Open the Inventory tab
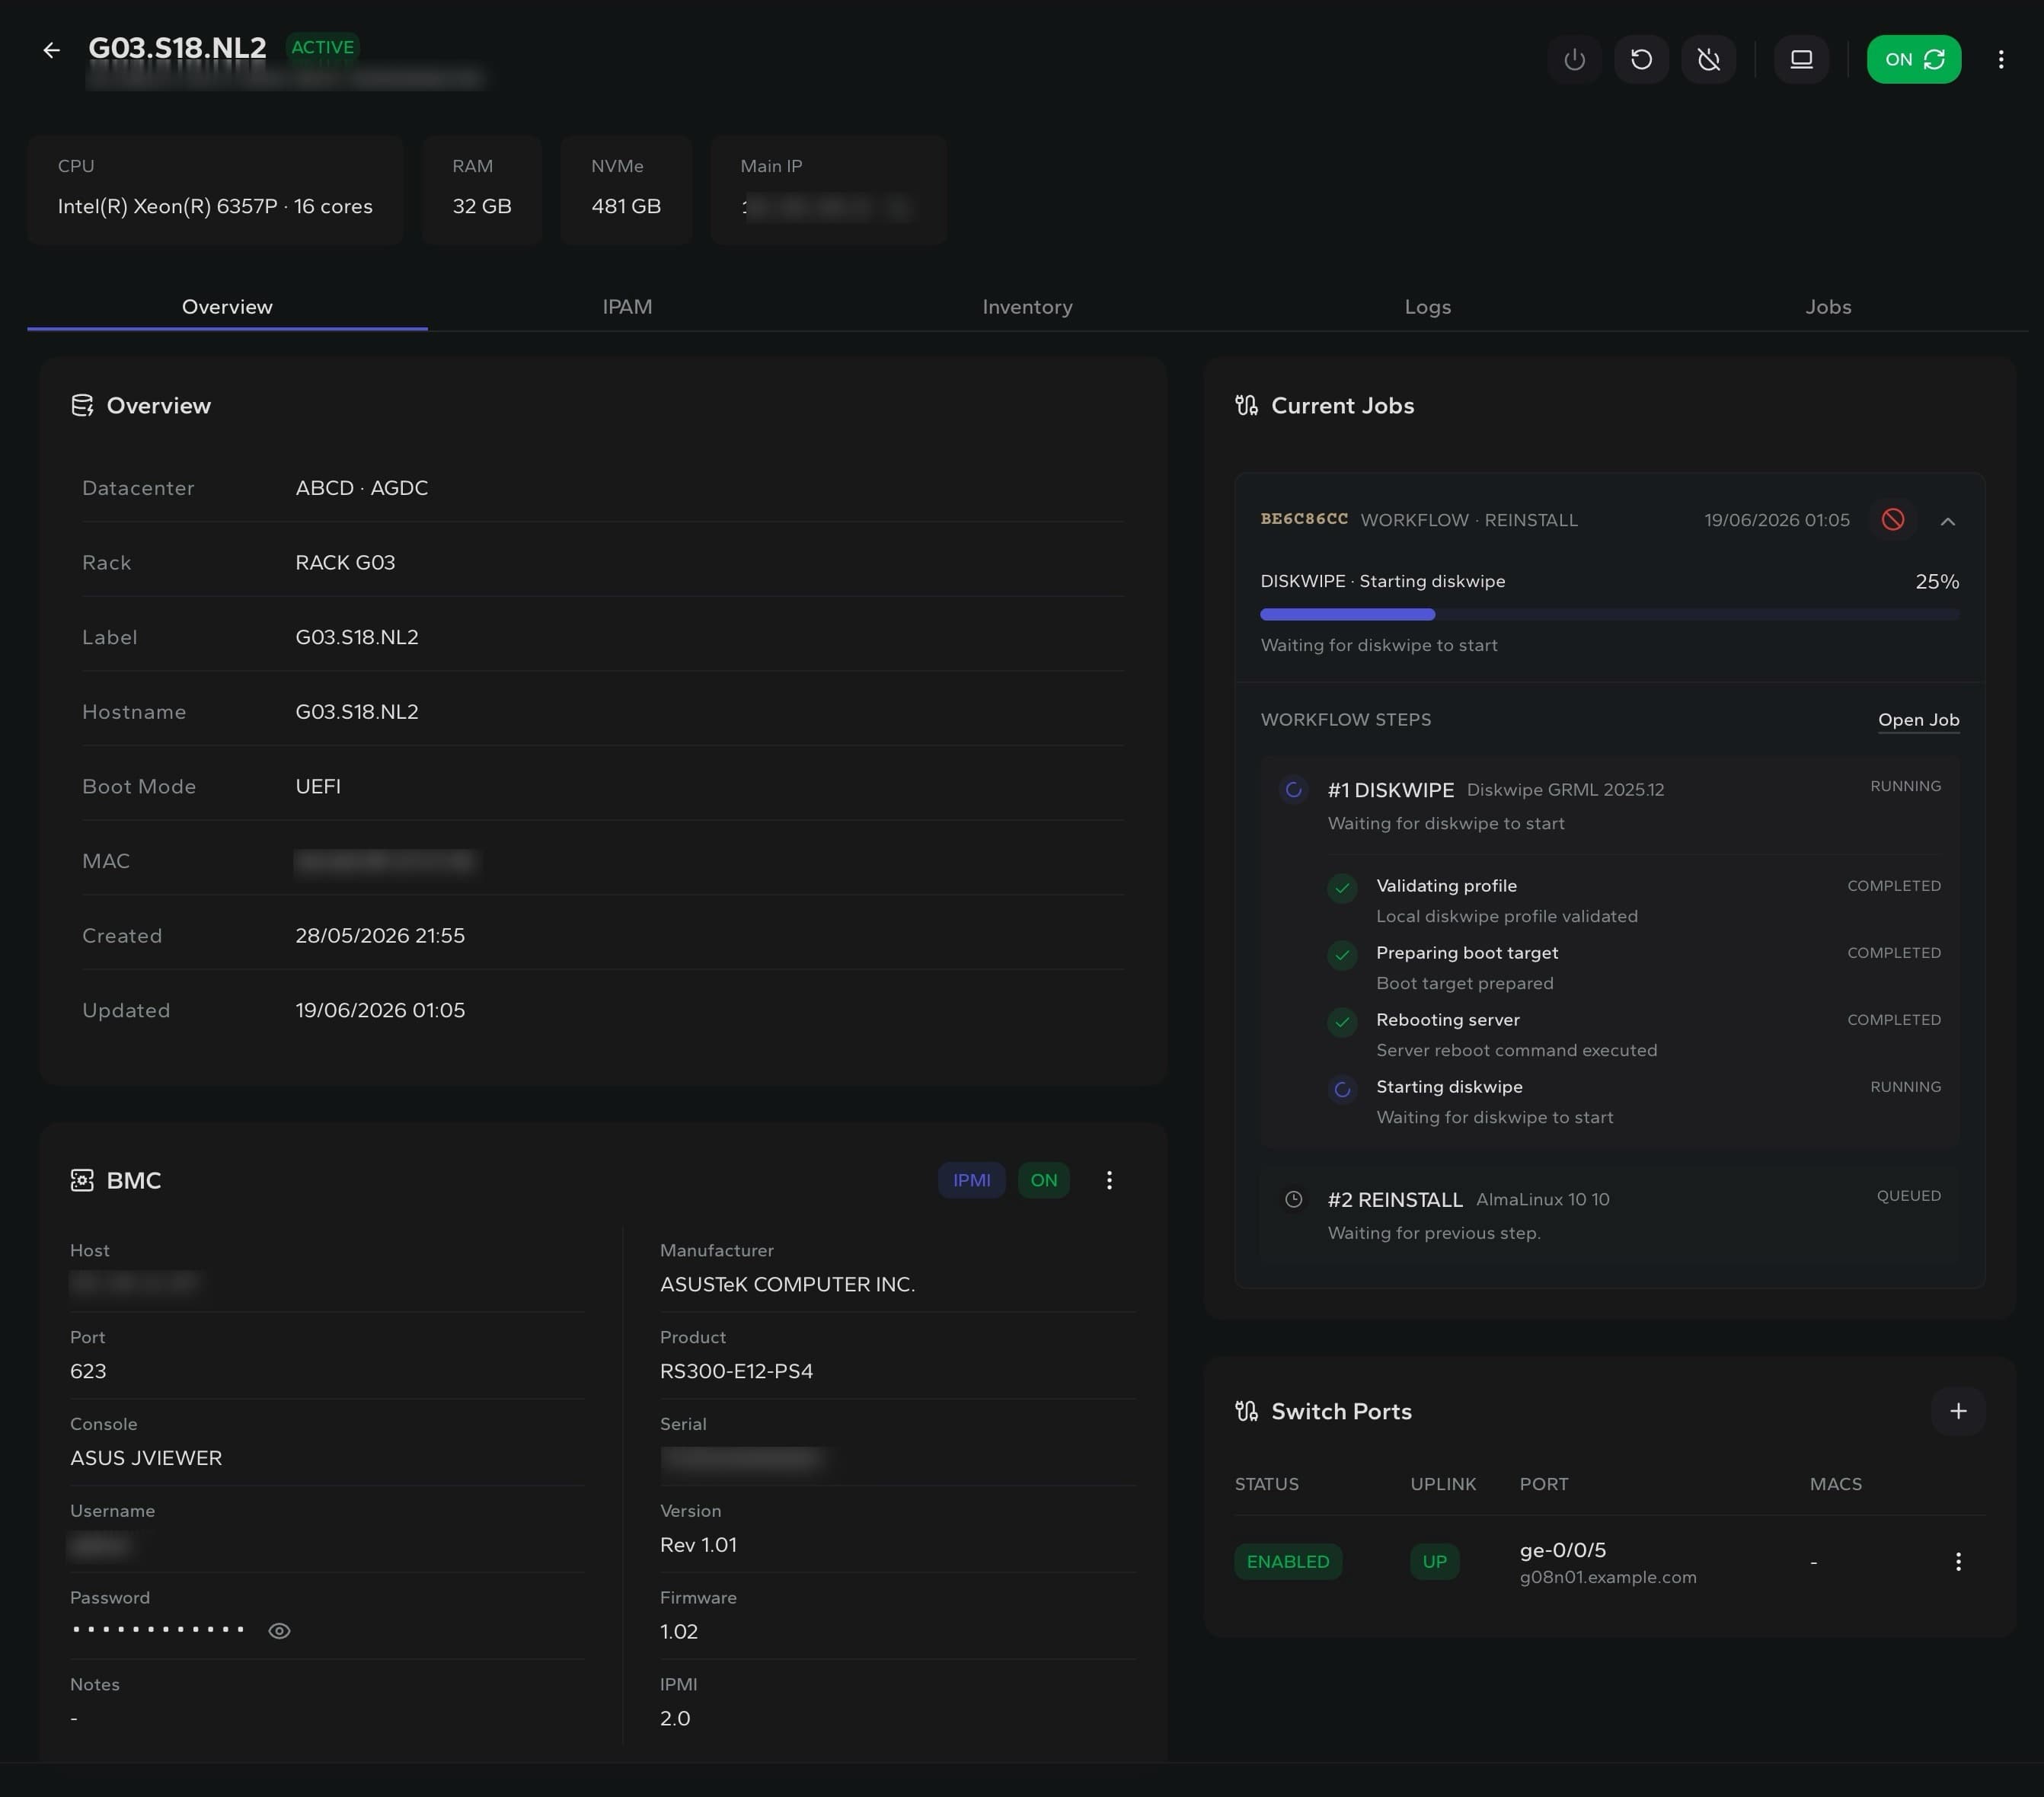Screen dimensions: 2044x1797 (x=1027, y=307)
